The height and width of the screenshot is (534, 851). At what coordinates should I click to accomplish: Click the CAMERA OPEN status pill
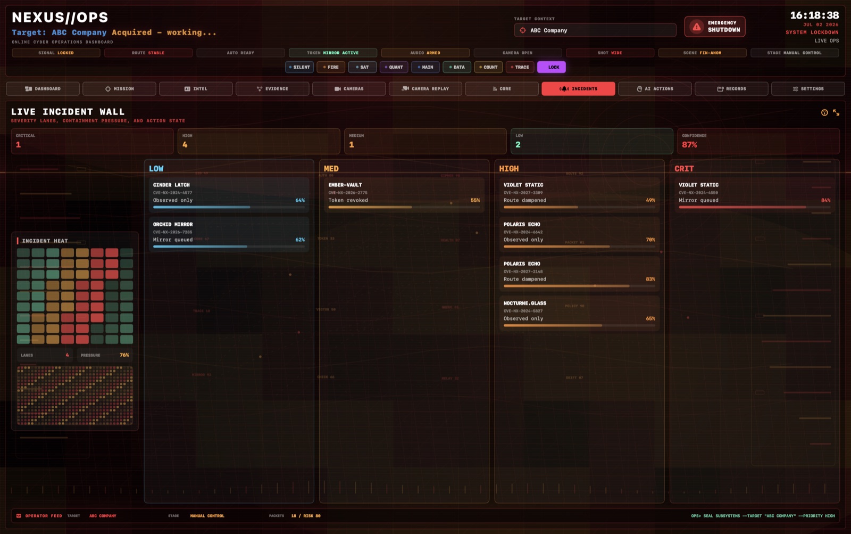pos(518,53)
